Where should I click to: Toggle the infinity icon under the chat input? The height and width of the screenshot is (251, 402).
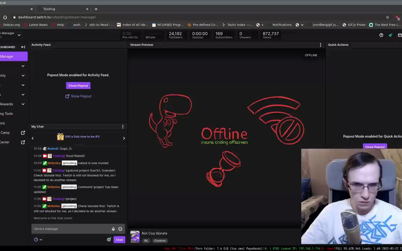(x=41, y=239)
